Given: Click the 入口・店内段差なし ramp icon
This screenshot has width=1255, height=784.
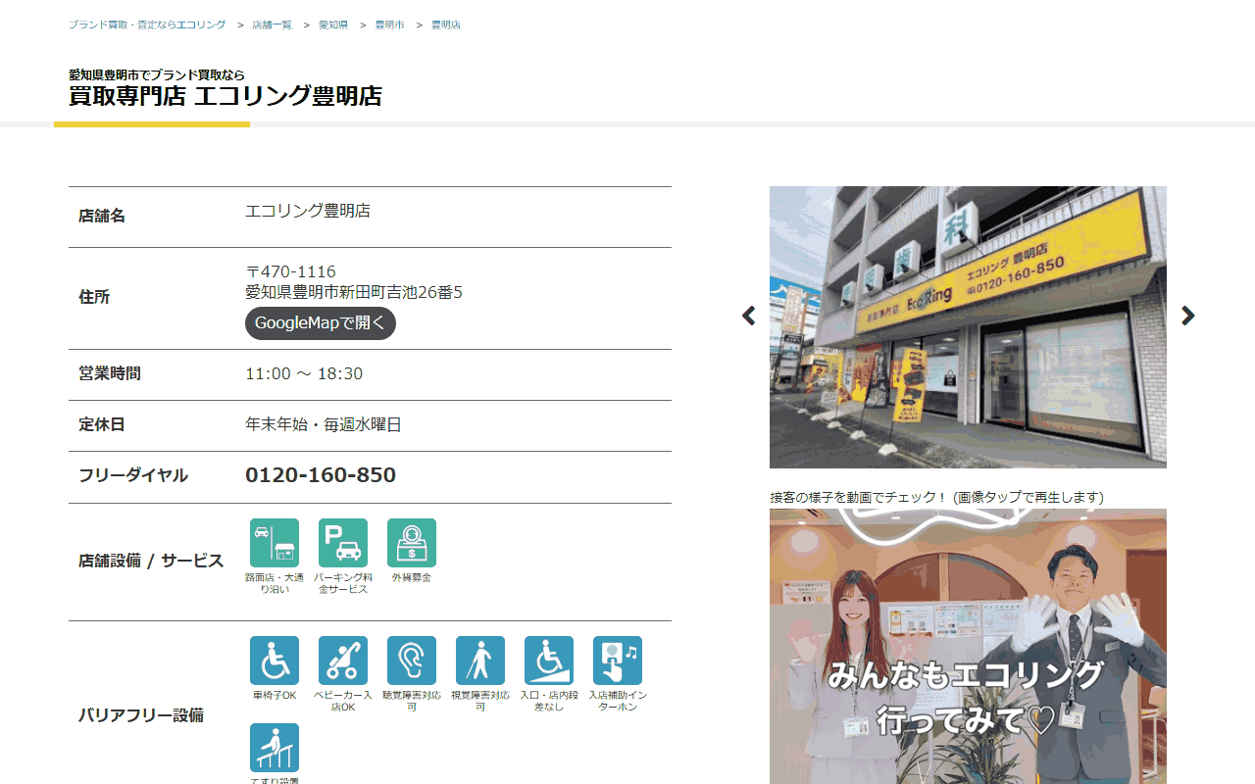Looking at the screenshot, I should coord(549,661).
